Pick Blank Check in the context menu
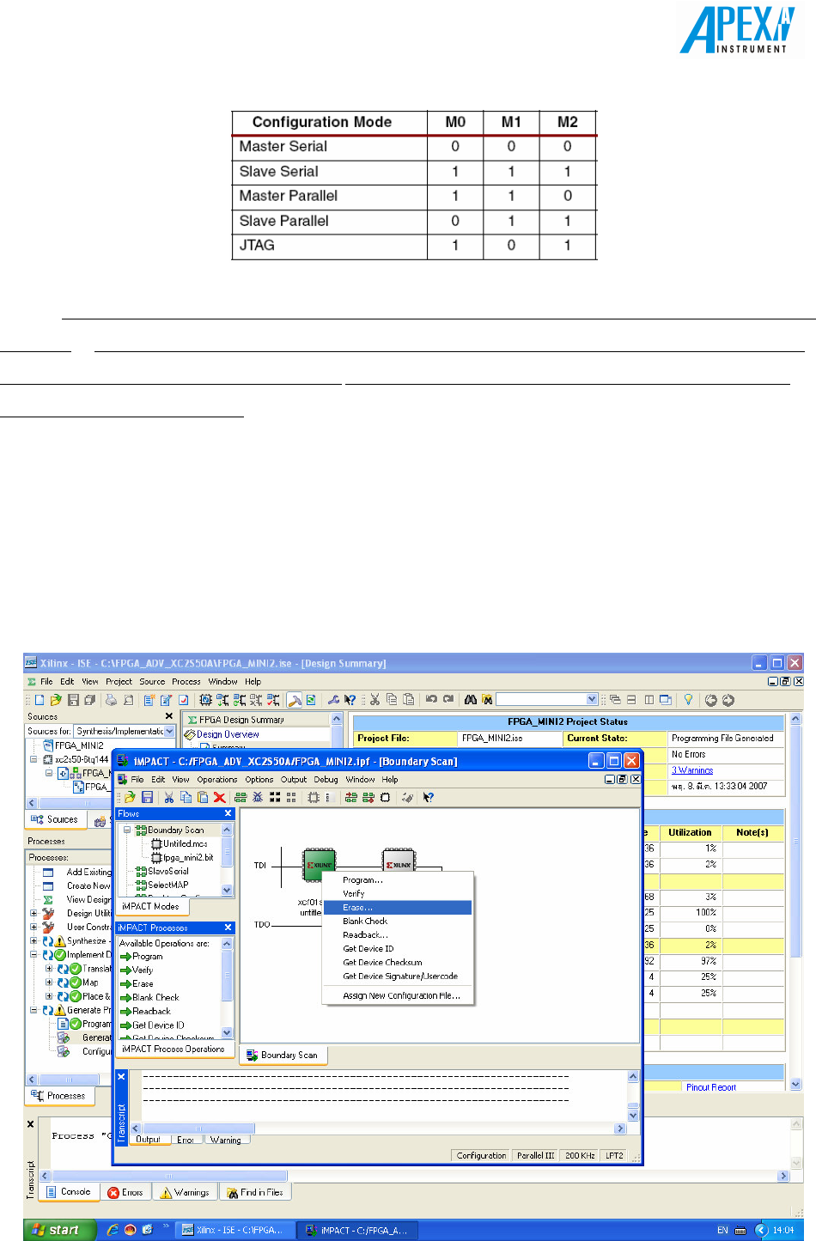This screenshot has height=1241, width=816. [398, 922]
